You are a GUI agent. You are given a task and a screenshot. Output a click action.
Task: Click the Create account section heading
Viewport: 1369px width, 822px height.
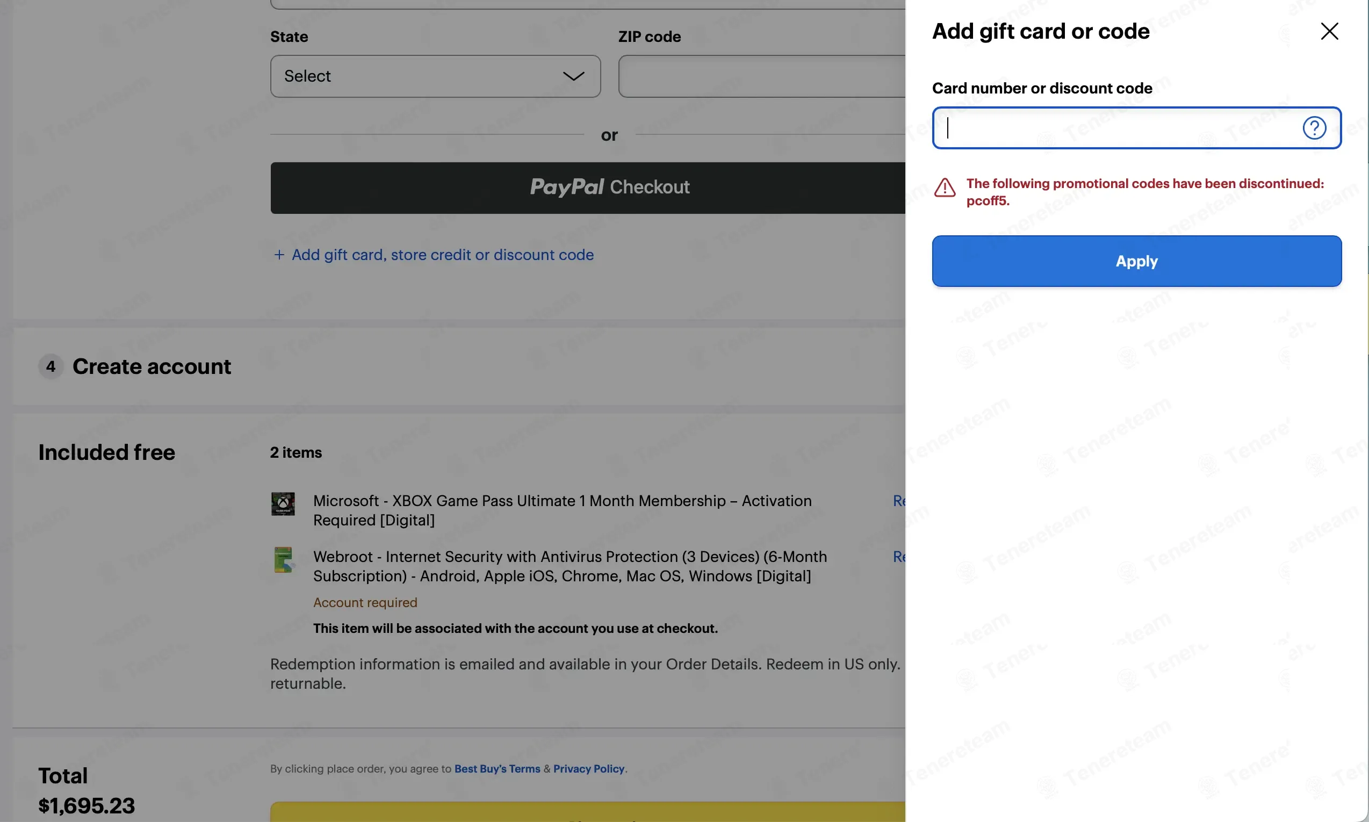click(152, 367)
